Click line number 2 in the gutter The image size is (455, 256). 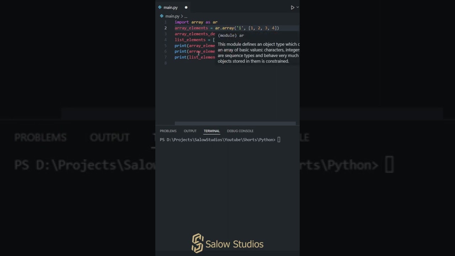(x=165, y=28)
